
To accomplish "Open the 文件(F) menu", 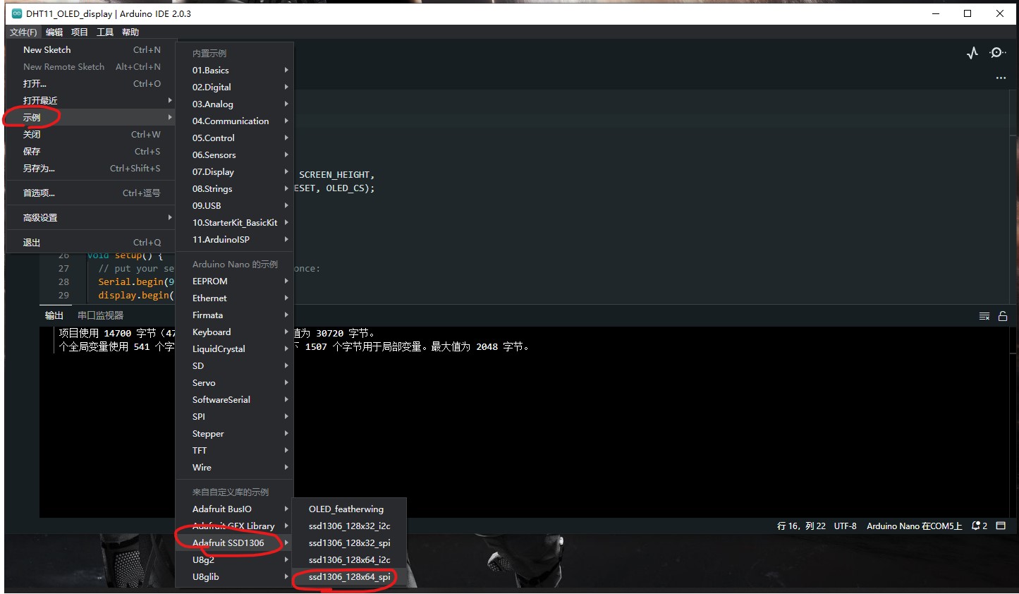I will pyautogui.click(x=23, y=32).
